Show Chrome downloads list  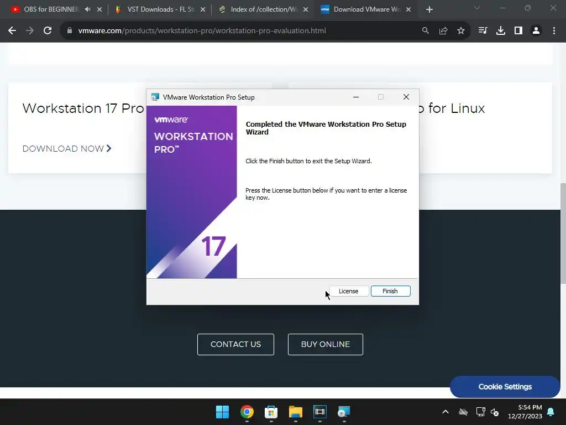[x=501, y=31]
